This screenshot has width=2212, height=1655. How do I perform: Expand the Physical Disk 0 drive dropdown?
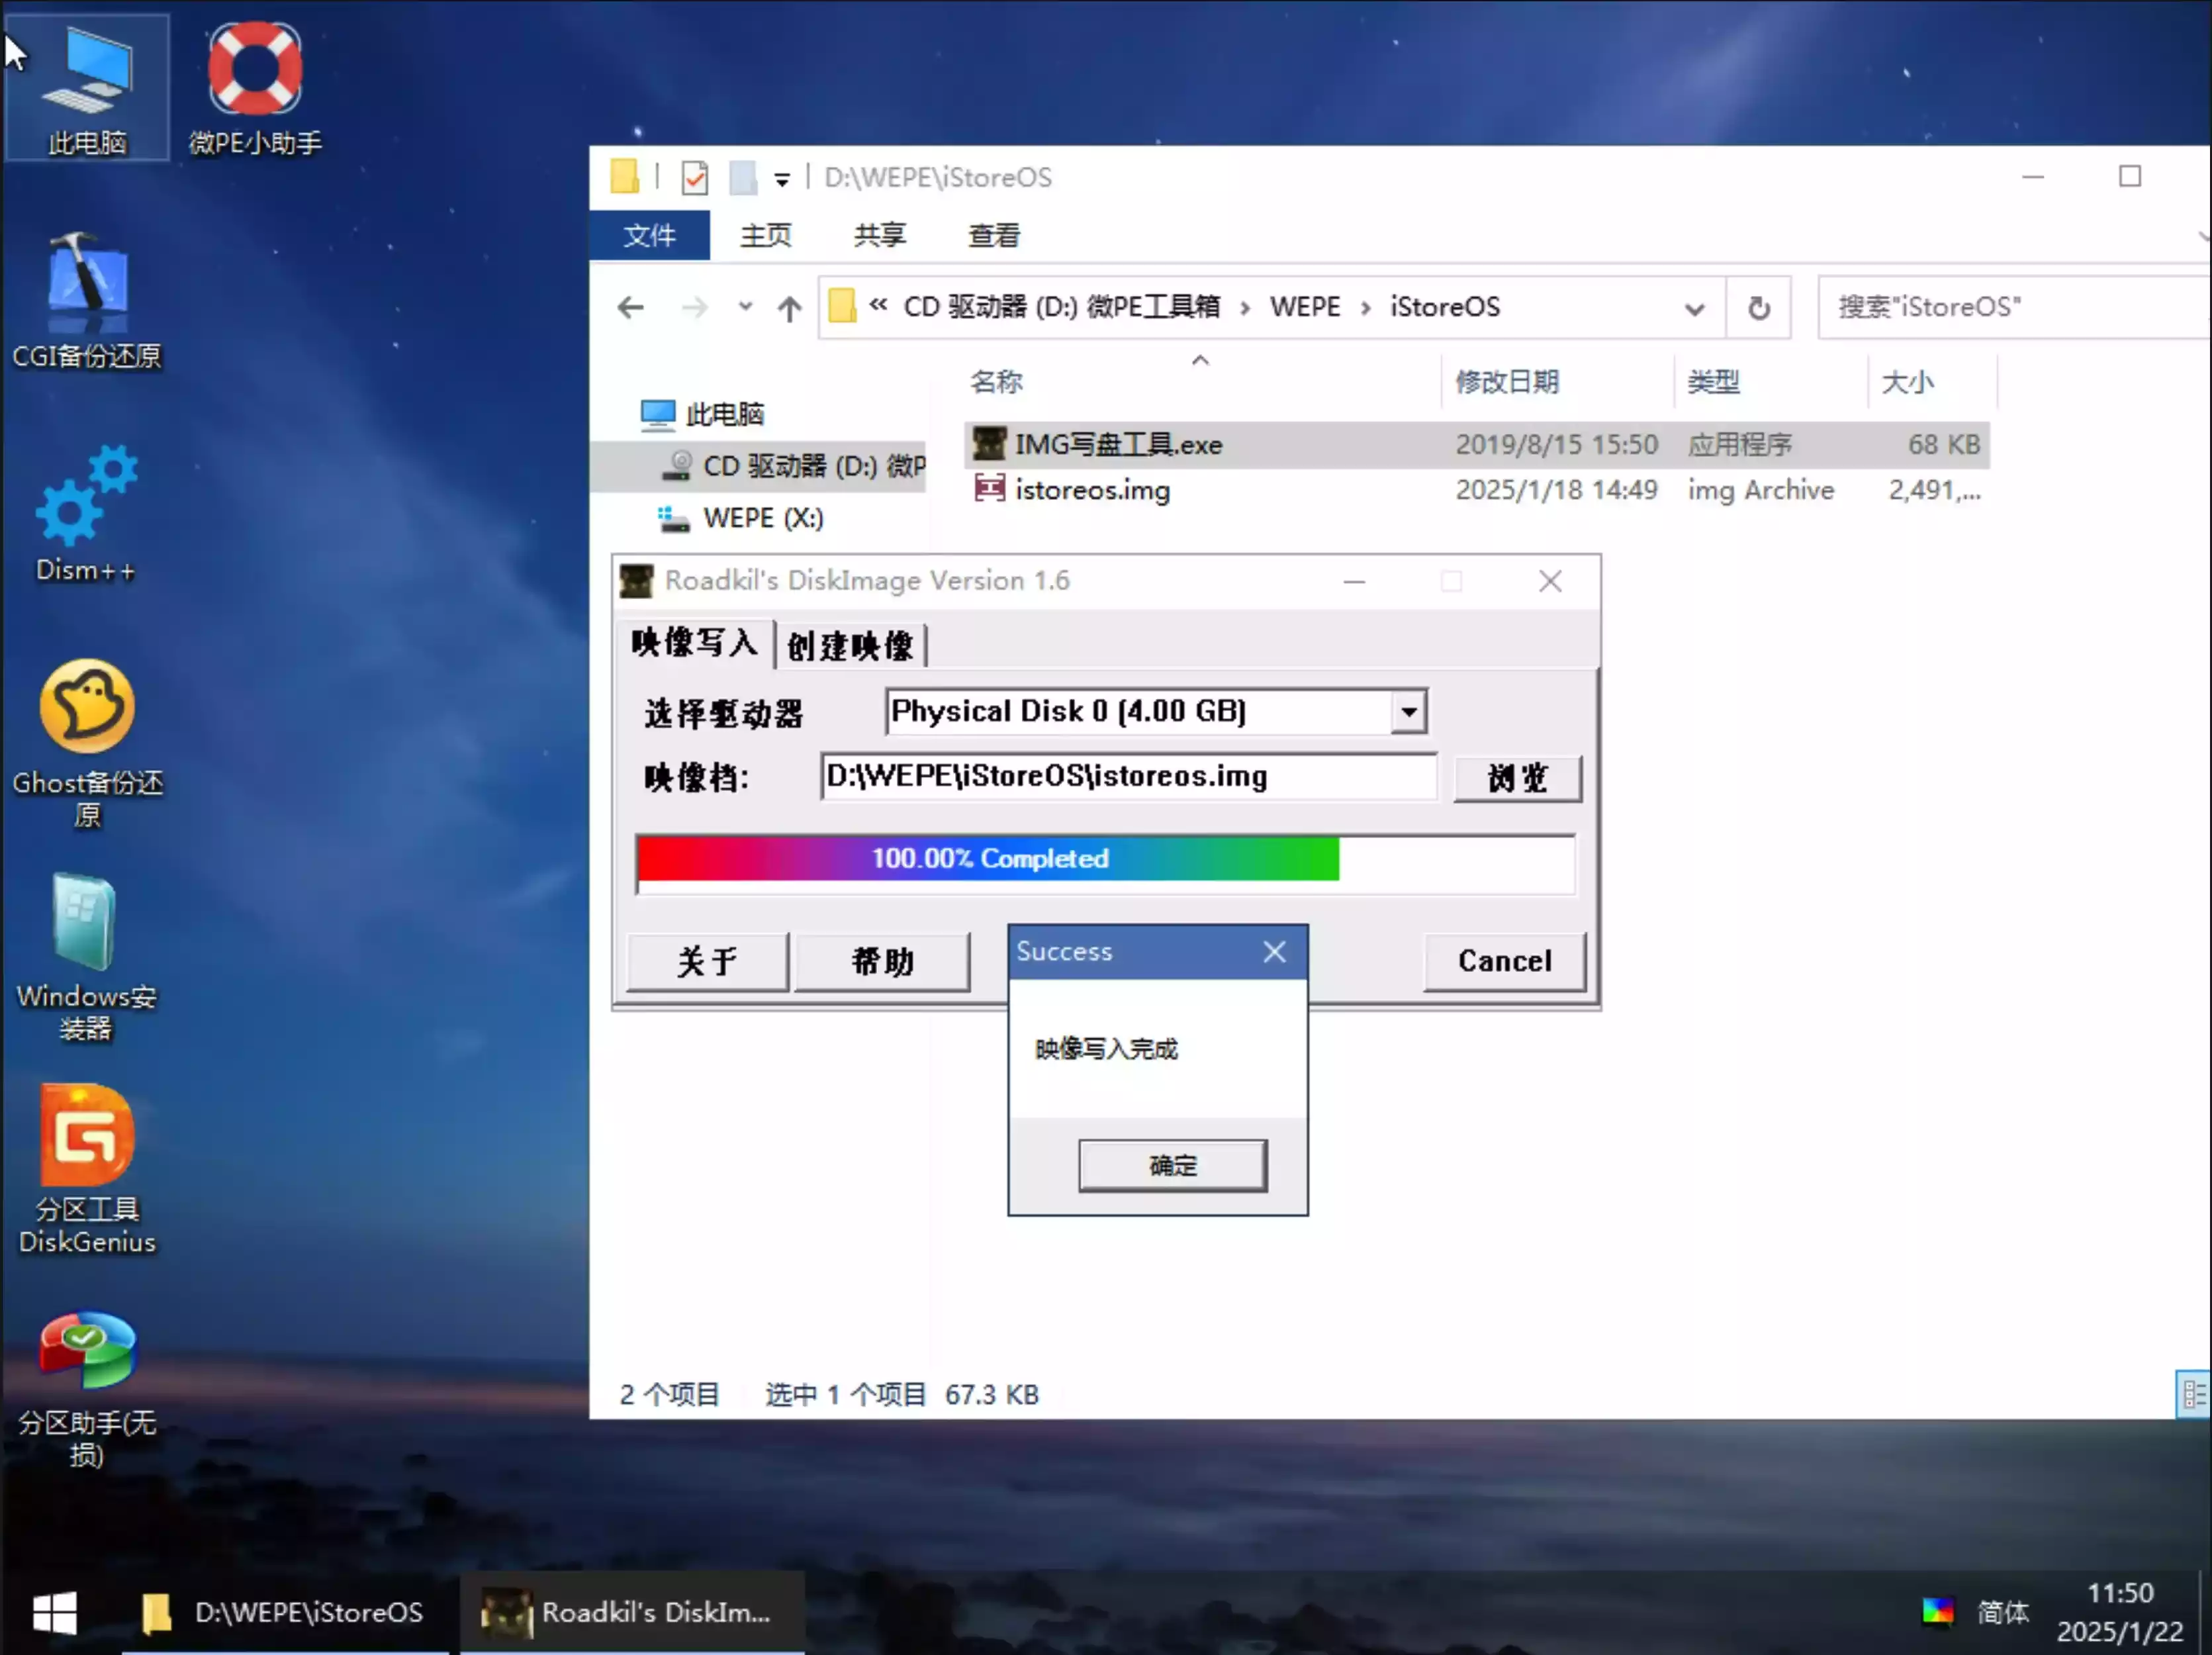pos(1408,712)
